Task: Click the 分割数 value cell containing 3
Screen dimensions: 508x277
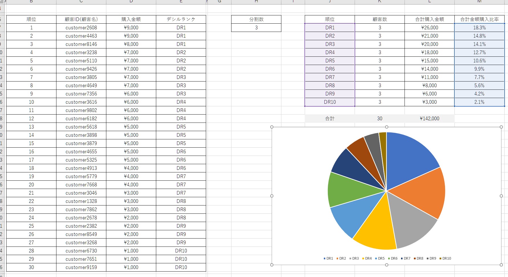Action: (256, 28)
